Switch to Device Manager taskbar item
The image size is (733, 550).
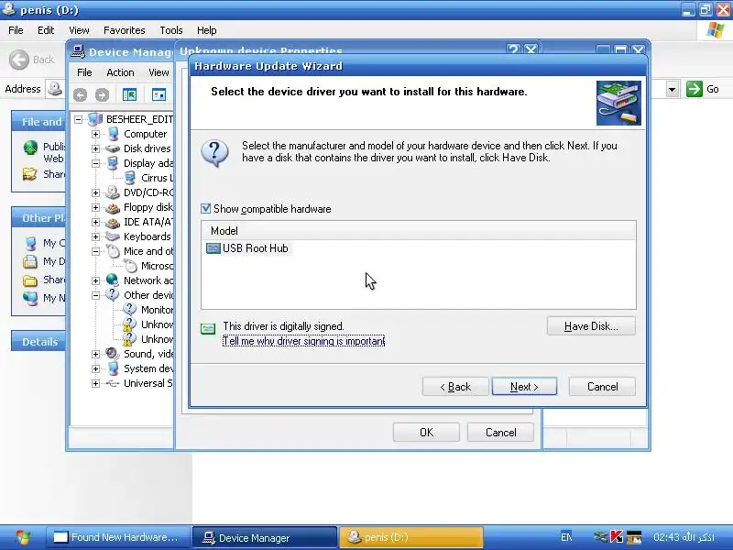[265, 537]
